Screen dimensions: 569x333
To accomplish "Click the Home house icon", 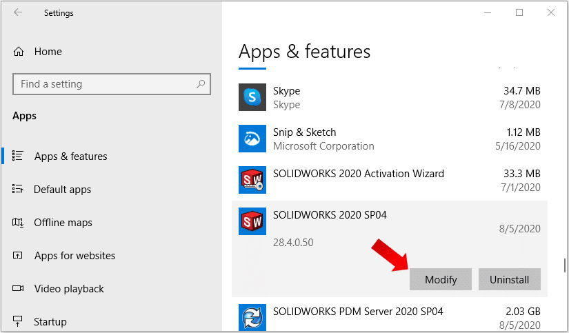I will [x=19, y=52].
